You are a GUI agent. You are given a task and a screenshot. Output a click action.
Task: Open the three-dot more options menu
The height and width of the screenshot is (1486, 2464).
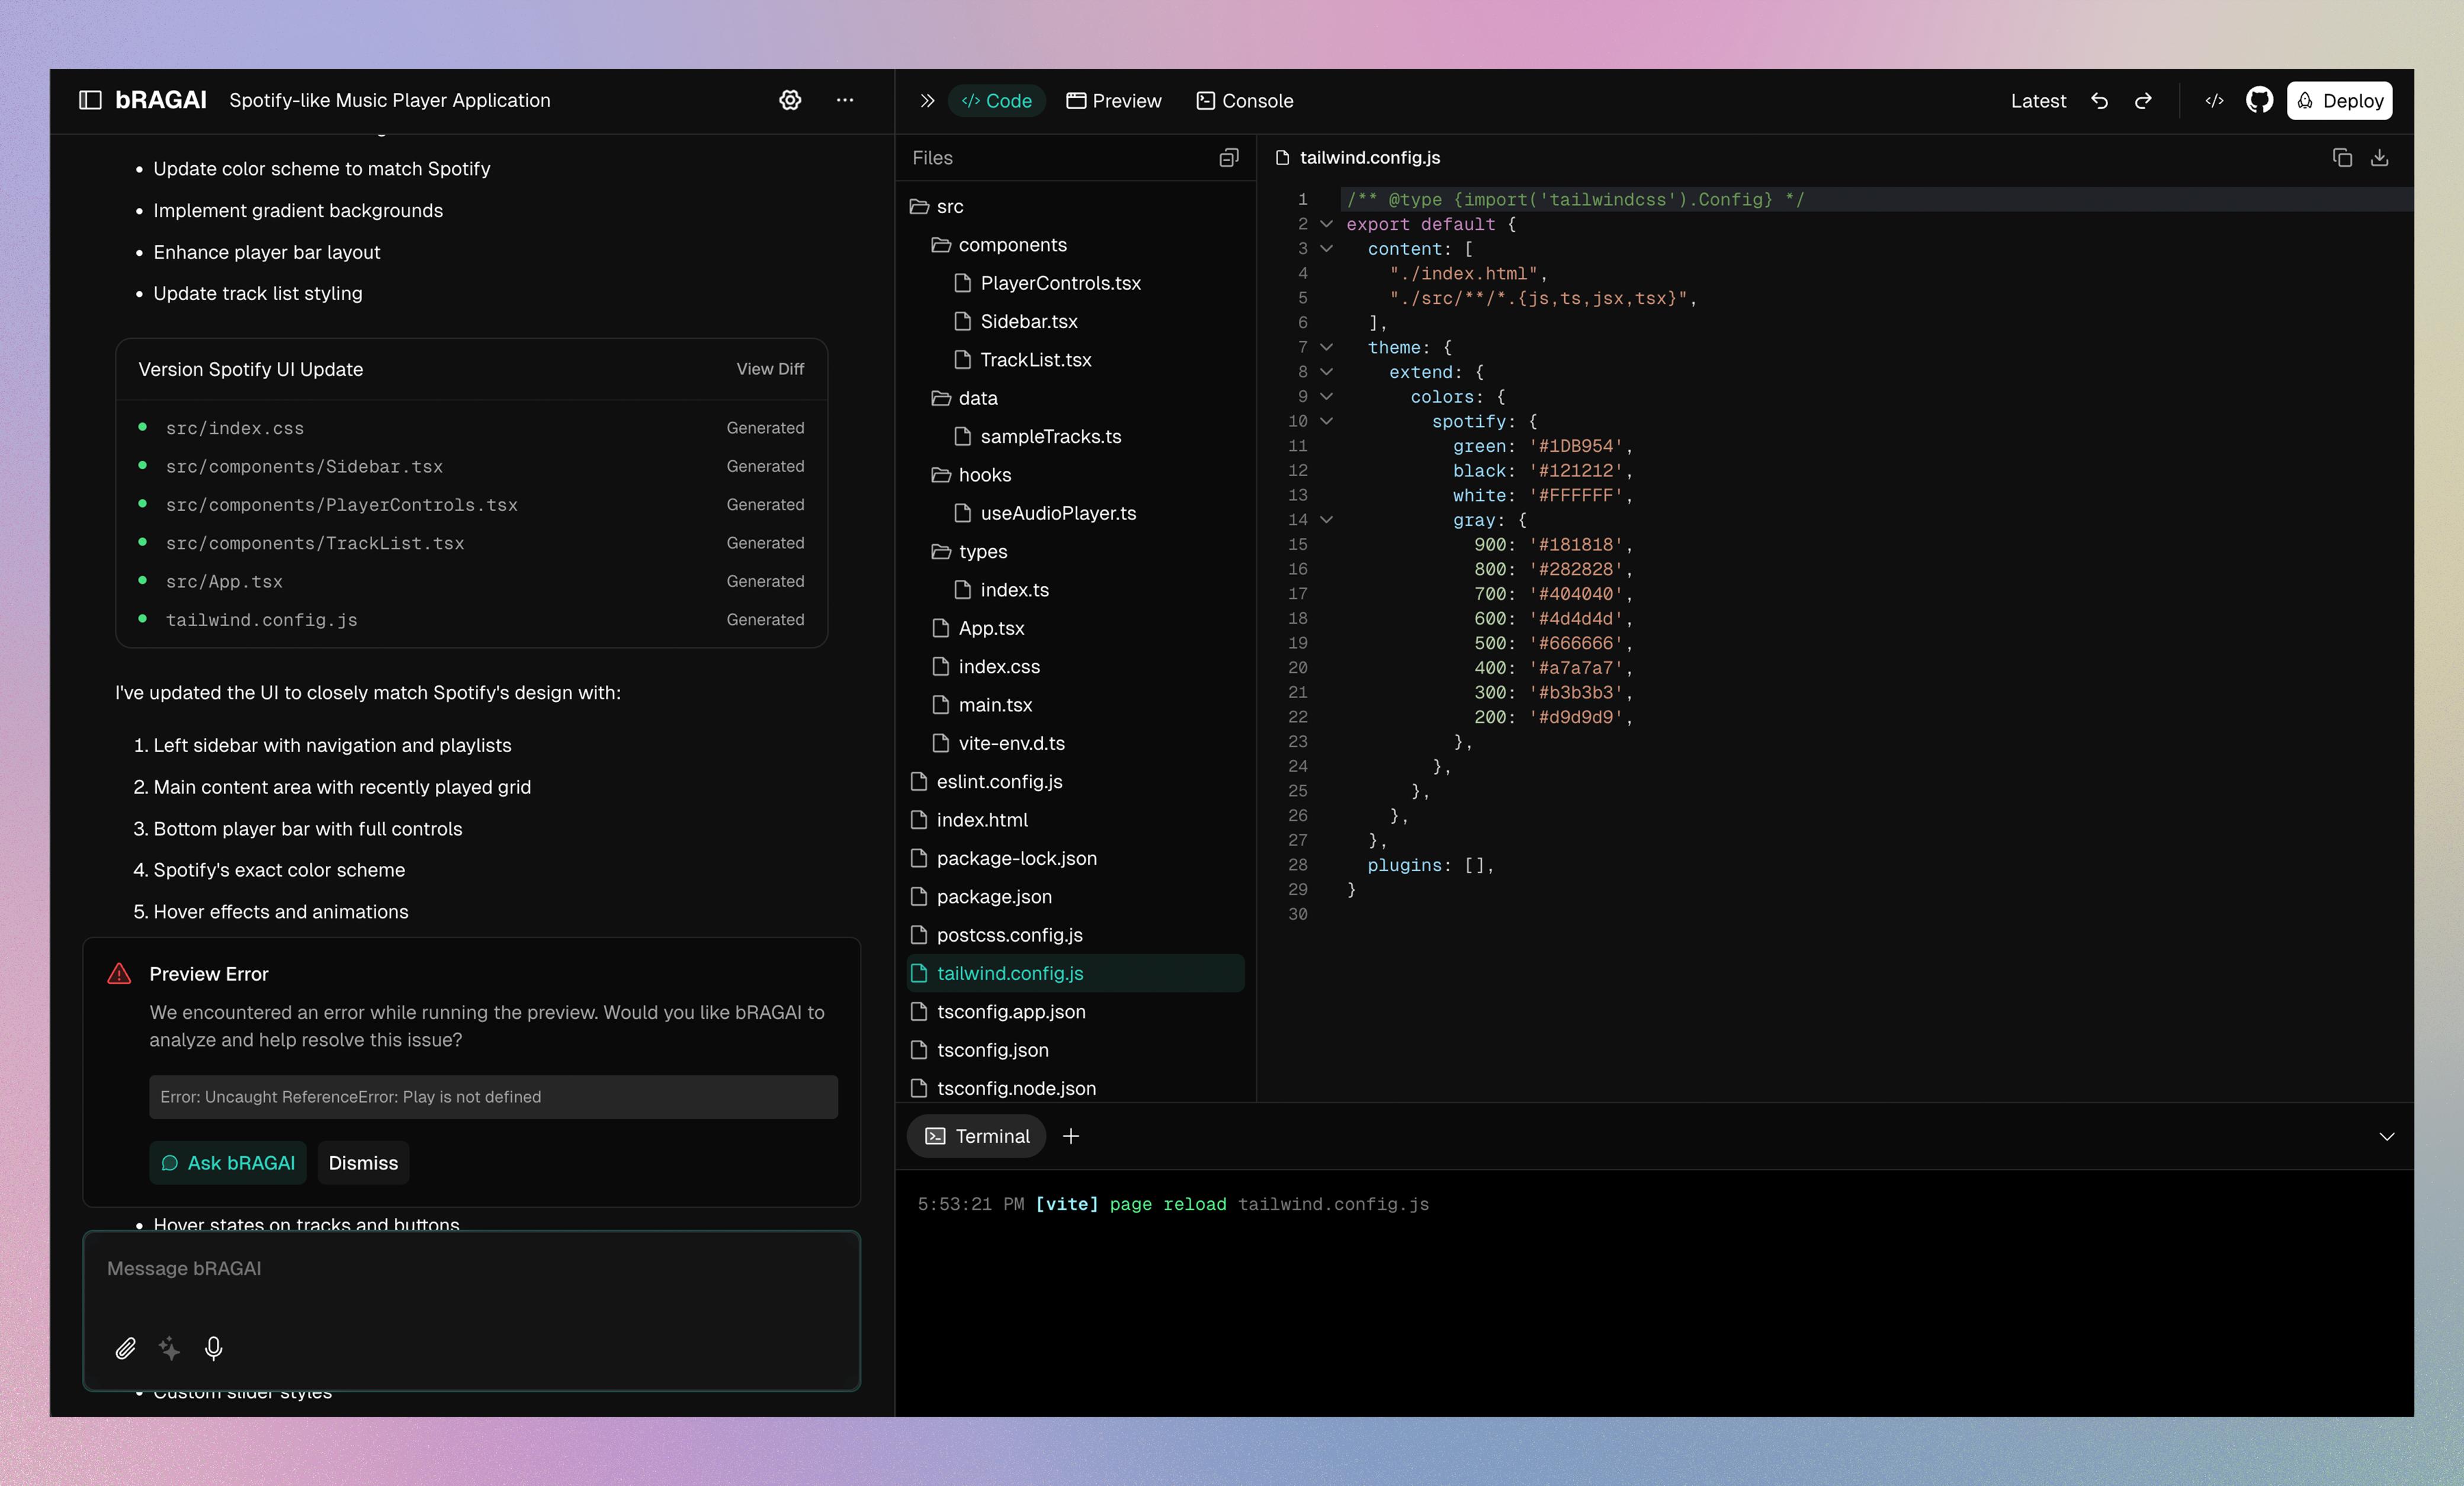click(x=845, y=100)
